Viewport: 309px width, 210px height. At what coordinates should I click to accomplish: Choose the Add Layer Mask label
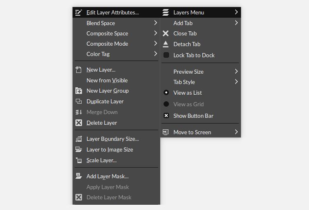coord(108,177)
